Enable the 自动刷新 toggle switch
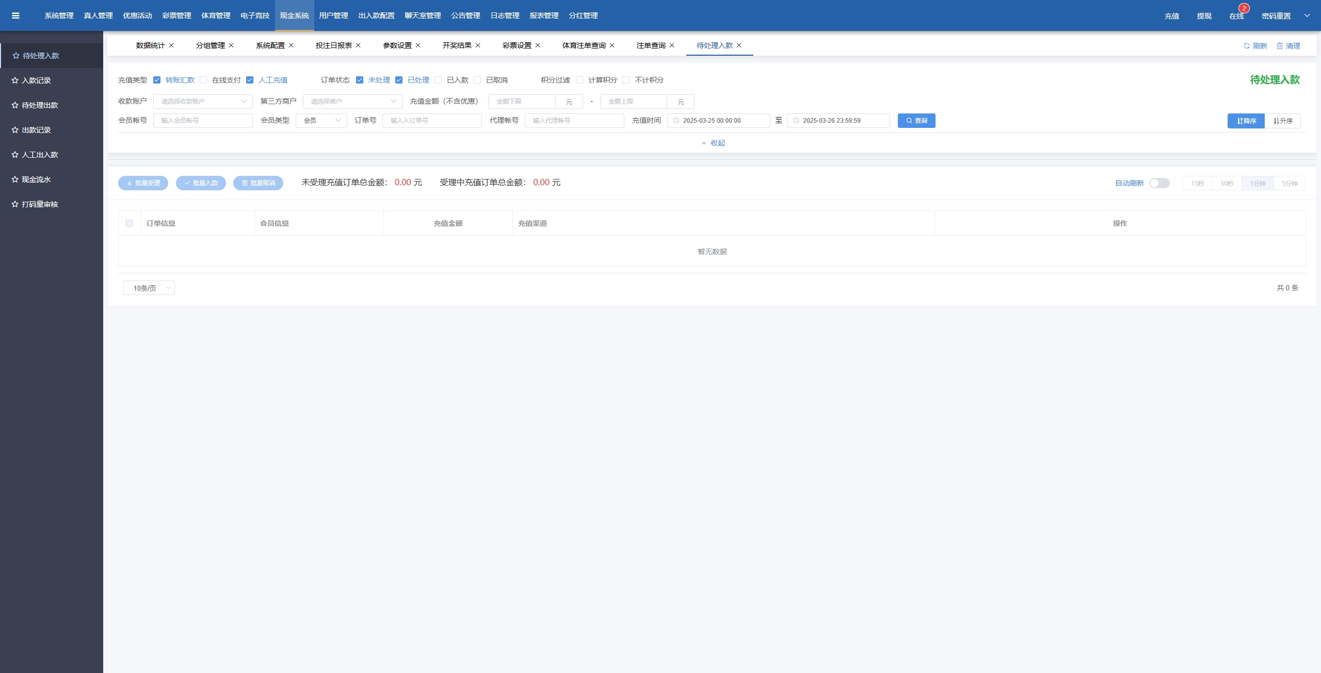Viewport: 1321px width, 673px height. click(x=1159, y=183)
